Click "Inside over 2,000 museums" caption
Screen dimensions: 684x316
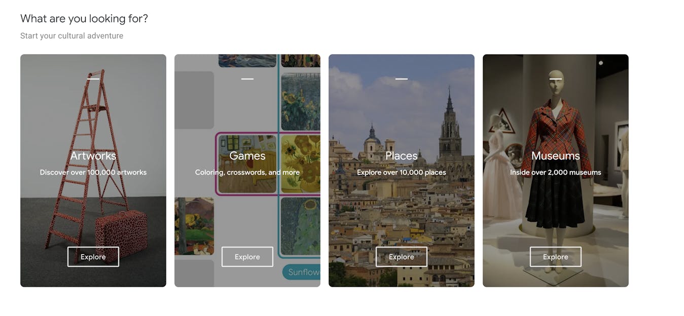click(556, 173)
